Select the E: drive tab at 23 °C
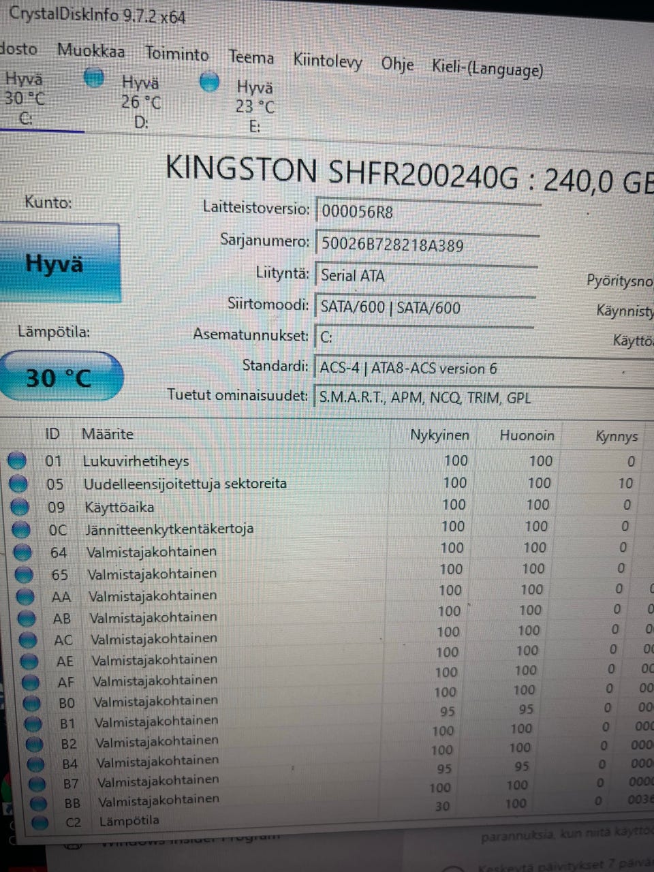 pyautogui.click(x=255, y=106)
